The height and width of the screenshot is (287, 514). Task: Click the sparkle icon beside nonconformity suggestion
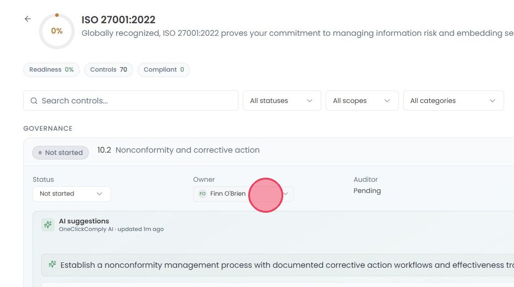tap(52, 265)
